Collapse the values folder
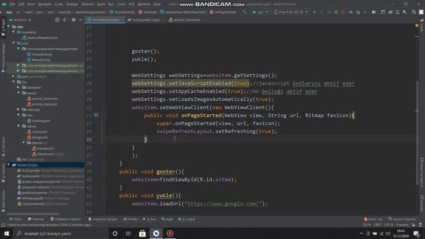This screenshot has height=239, width=425. (19, 126)
